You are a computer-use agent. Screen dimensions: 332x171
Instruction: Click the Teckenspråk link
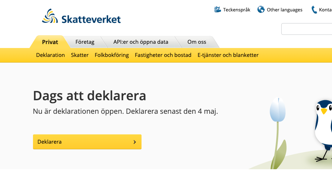237,10
